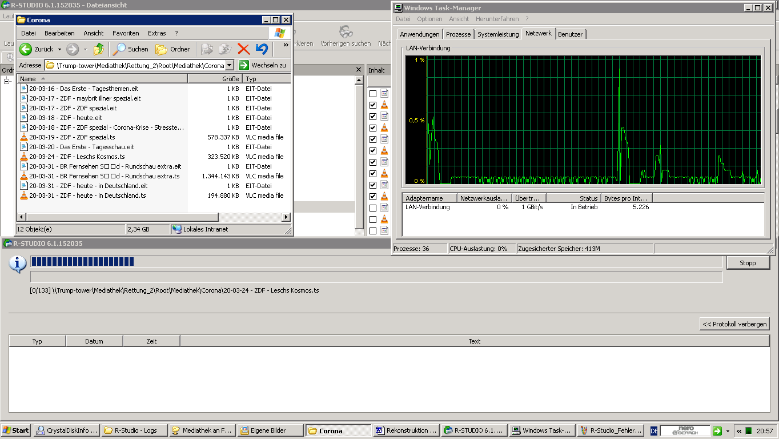Viewport: 779px width, 439px height.
Task: Select file 20-03-18 - ZDF - heute.eit
Action: click(66, 118)
